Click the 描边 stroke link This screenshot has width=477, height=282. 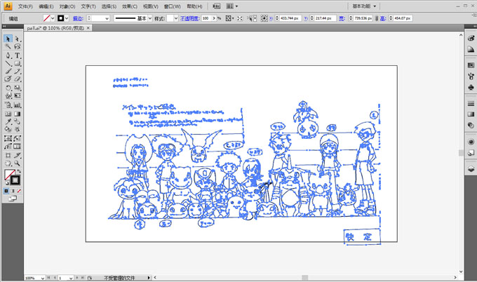point(78,18)
